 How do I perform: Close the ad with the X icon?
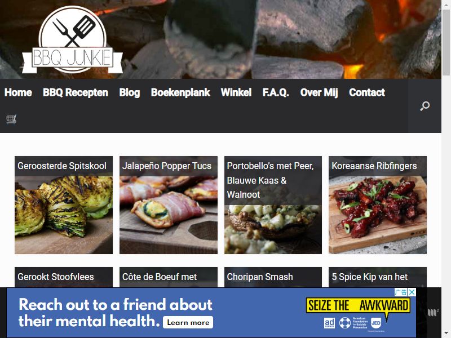pos(412,292)
